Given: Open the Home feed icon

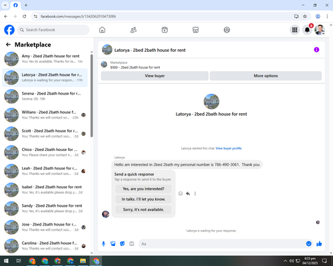Looking at the screenshot, I should coord(102,30).
